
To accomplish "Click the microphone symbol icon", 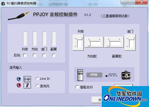I will coord(27,86).
